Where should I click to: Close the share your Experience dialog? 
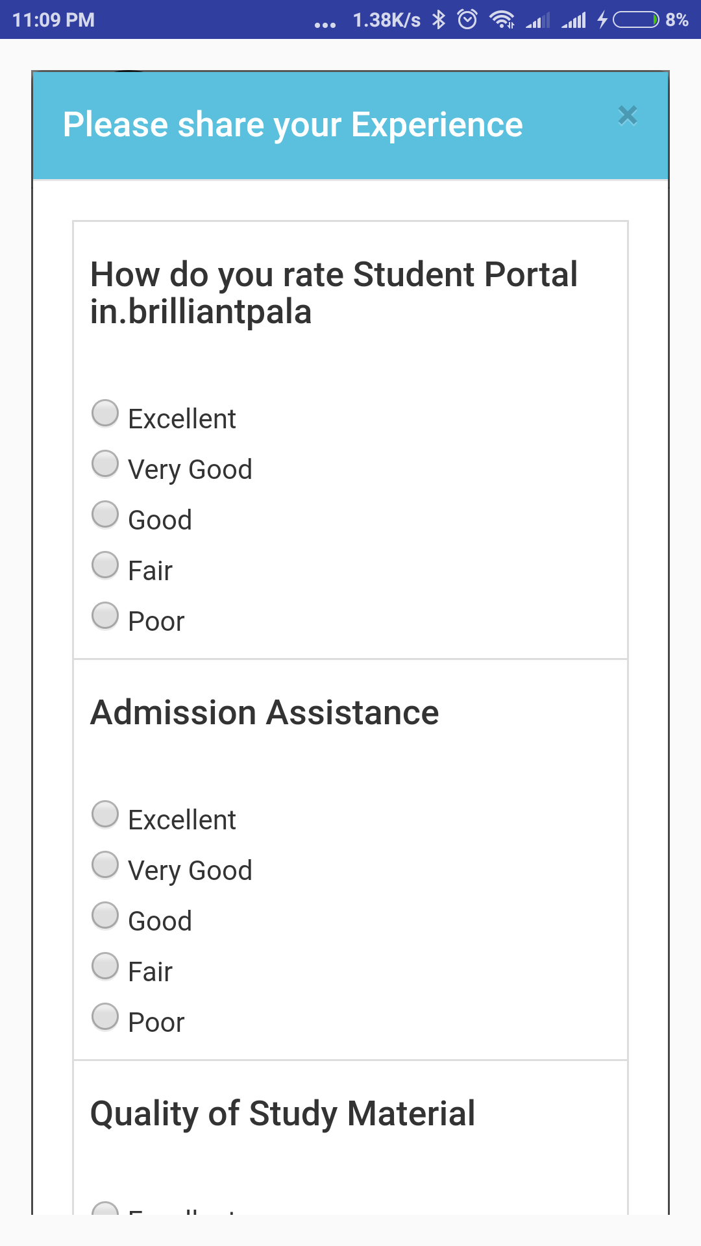[x=628, y=116]
